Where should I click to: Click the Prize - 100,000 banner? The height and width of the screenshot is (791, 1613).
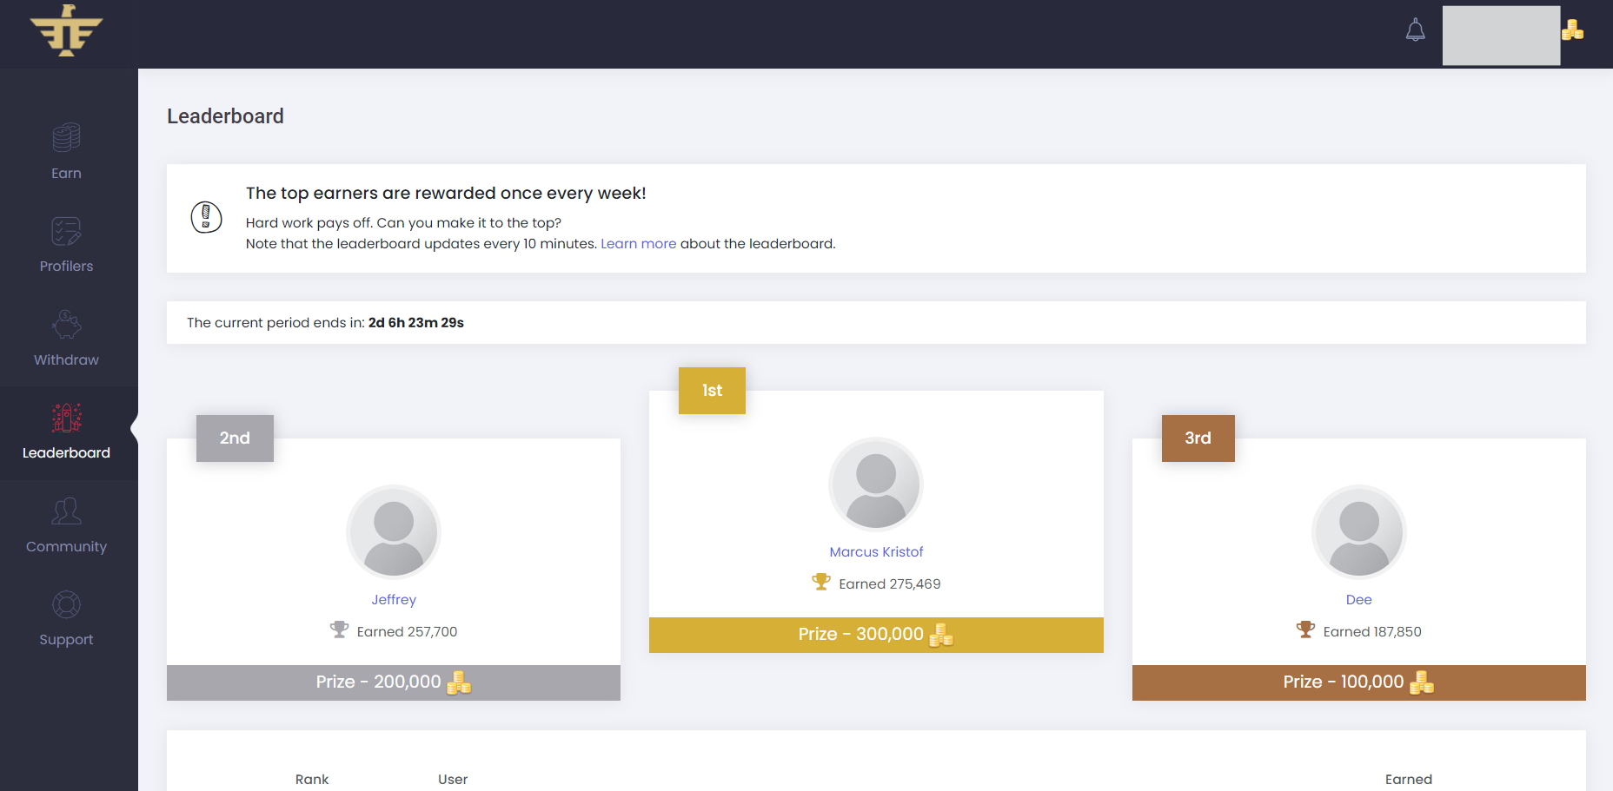click(1358, 682)
